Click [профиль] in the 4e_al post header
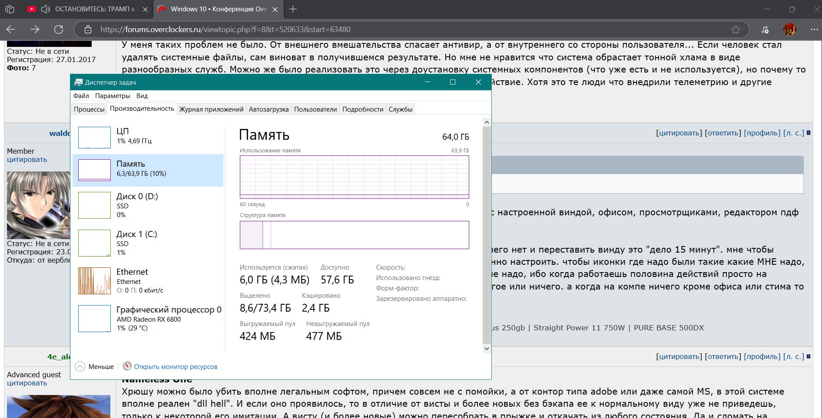Screen dimensions: 822x418 coord(762,356)
